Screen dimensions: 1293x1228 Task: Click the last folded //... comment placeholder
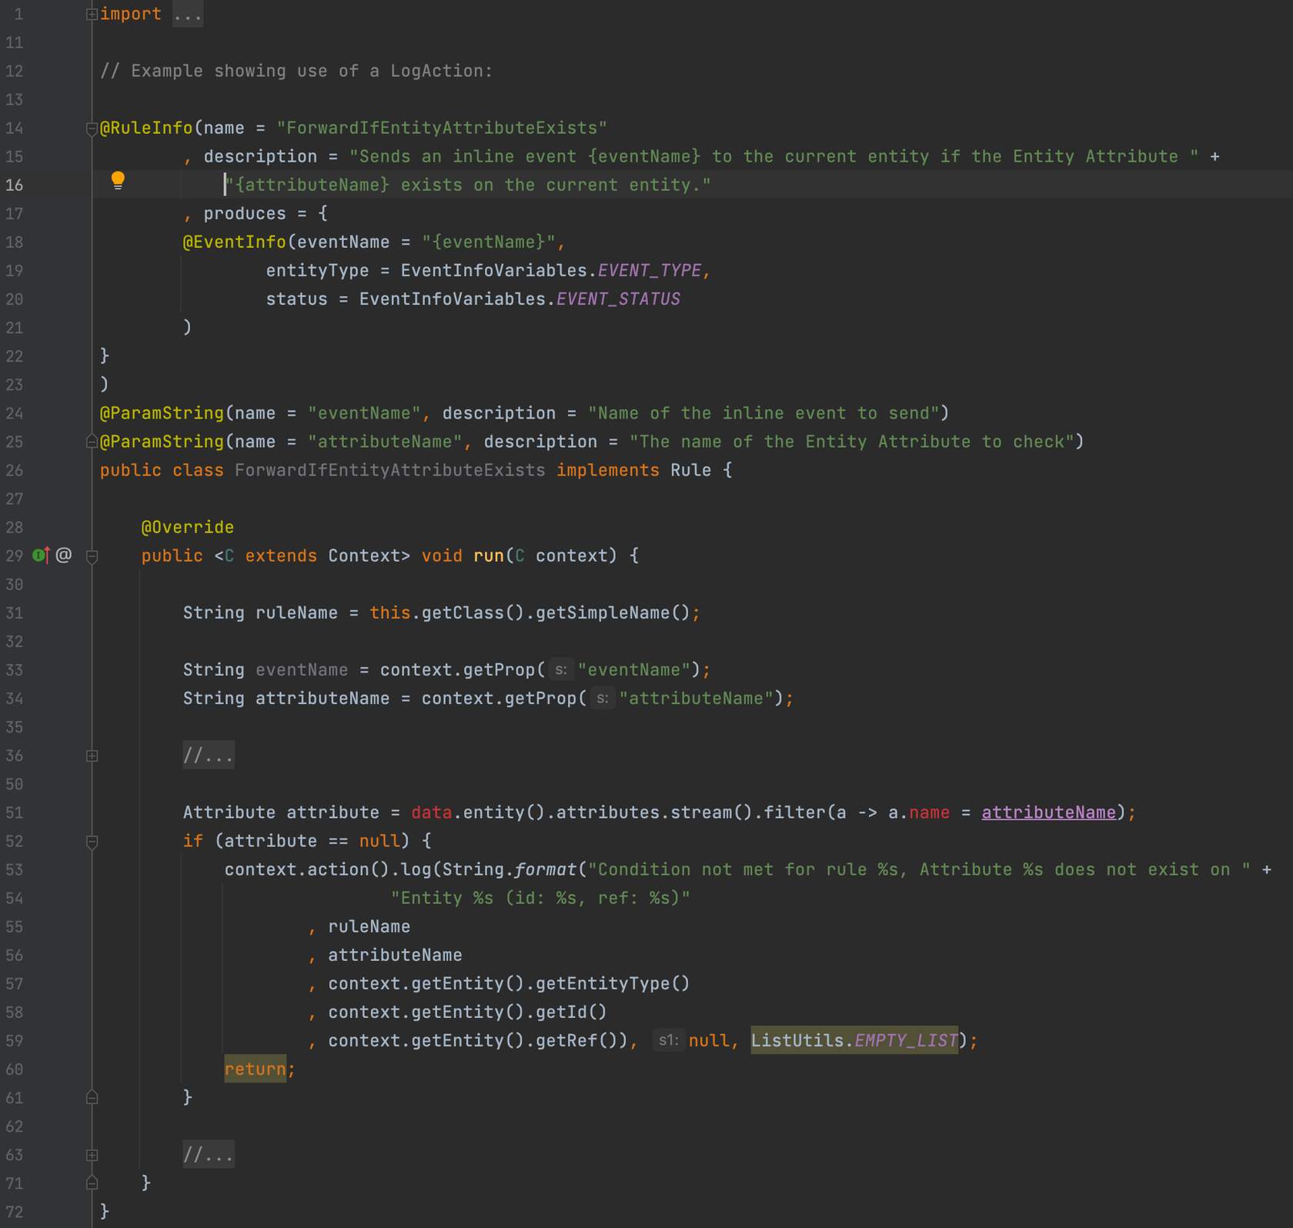pyautogui.click(x=208, y=1155)
